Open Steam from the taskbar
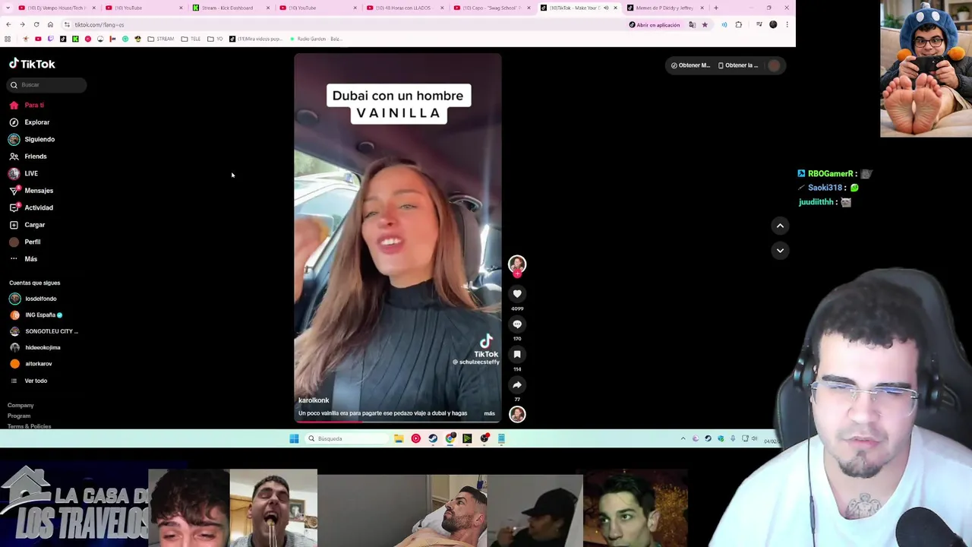 click(433, 438)
